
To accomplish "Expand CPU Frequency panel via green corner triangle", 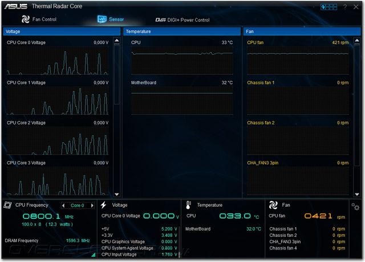I will pyautogui.click(x=94, y=255).
